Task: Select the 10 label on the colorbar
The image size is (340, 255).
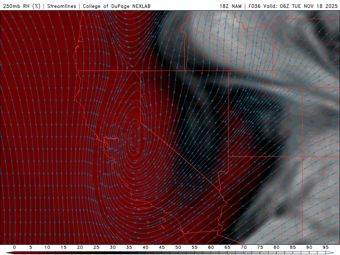Action: (47, 247)
